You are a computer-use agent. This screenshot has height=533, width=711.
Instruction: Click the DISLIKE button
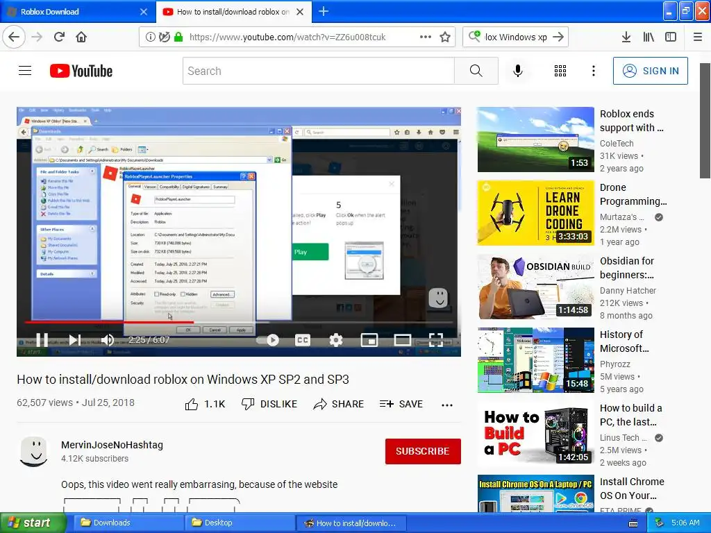[269, 404]
